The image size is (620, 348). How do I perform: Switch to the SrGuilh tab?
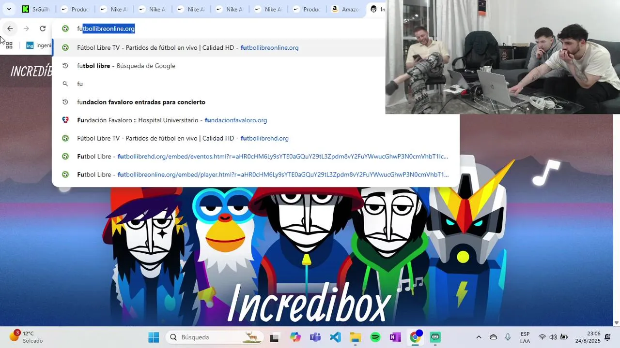(36, 9)
